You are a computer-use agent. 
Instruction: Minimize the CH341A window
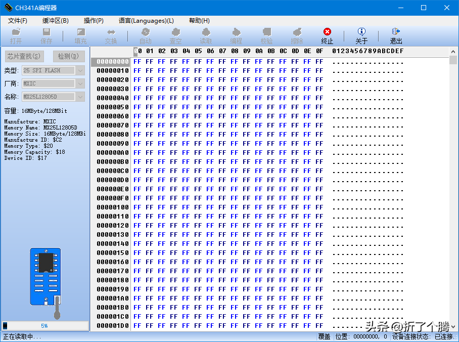pyautogui.click(x=401, y=8)
